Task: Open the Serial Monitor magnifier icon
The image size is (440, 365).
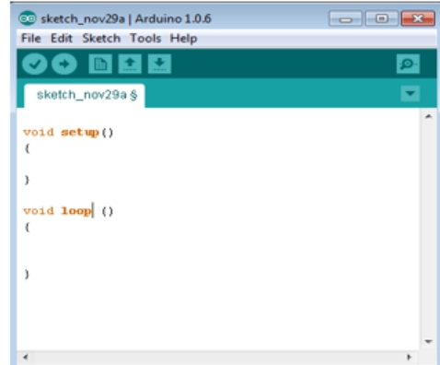Action: click(408, 64)
